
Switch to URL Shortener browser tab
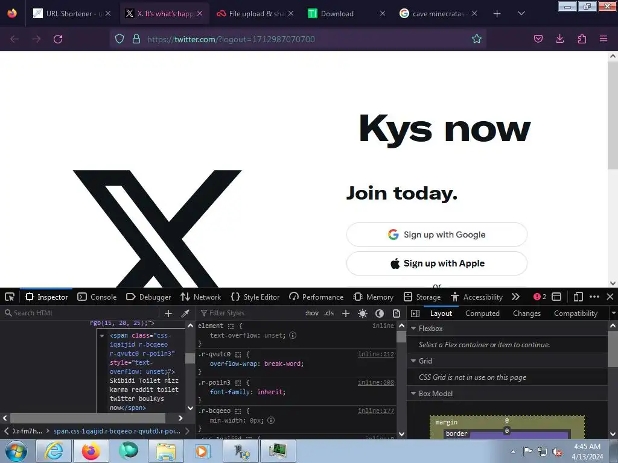(x=71, y=13)
